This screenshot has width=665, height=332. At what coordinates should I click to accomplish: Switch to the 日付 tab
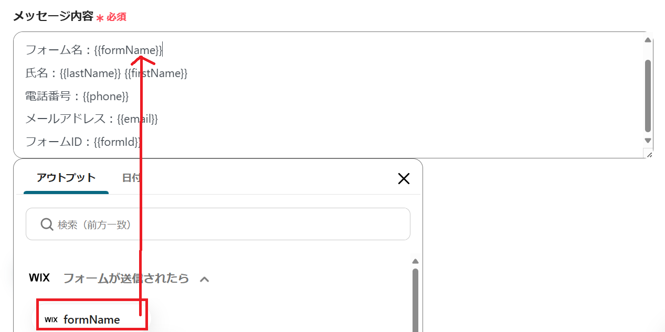coord(131,178)
